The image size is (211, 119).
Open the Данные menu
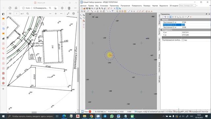pyautogui.click(x=83, y=6)
